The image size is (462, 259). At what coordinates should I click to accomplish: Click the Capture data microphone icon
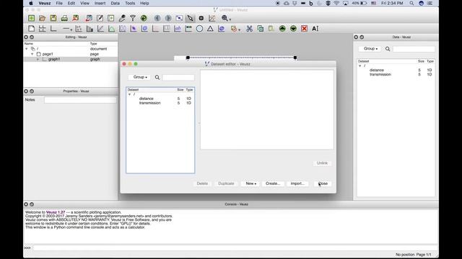coord(122,18)
